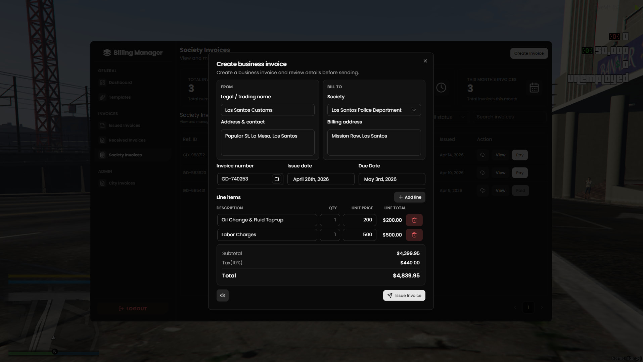This screenshot has height=362, width=643.
Task: Edit the Legal / trading name field
Action: coord(267,110)
